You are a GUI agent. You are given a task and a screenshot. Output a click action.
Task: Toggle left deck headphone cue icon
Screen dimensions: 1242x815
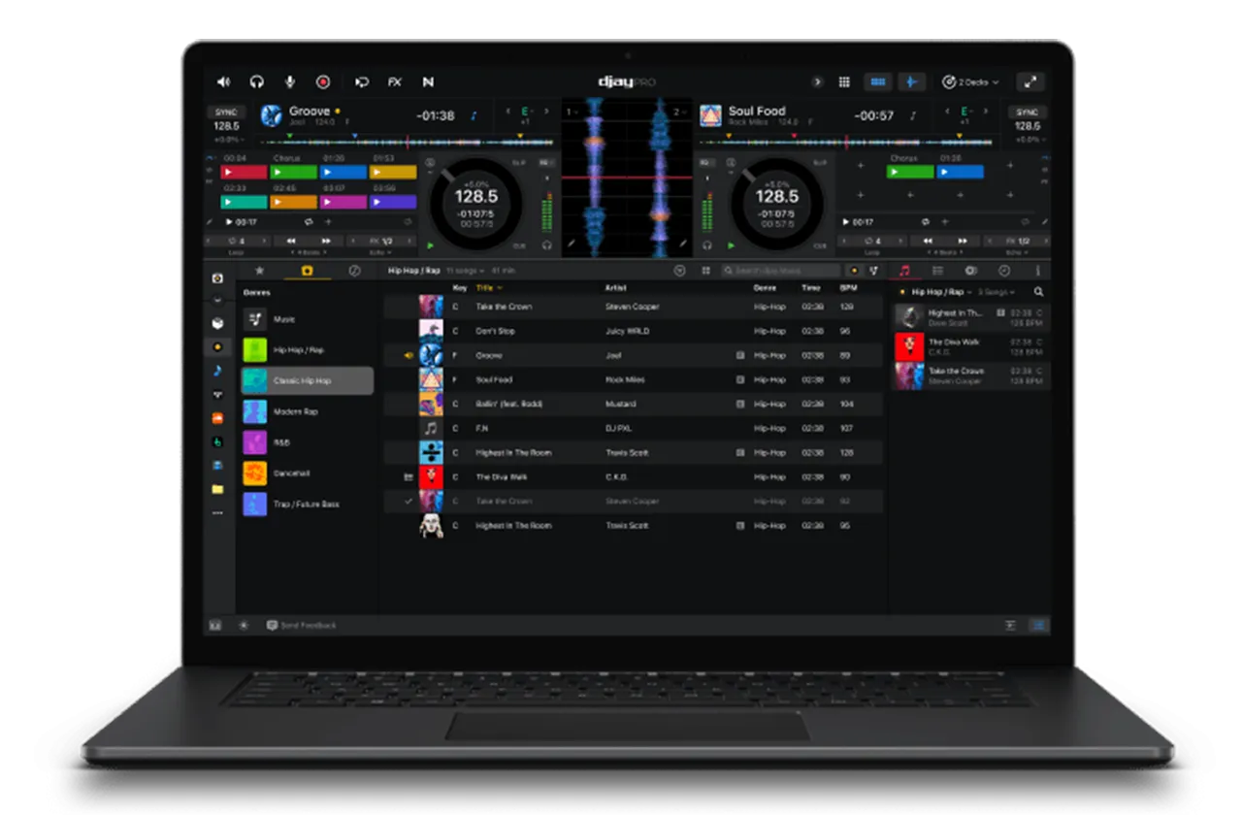(546, 245)
